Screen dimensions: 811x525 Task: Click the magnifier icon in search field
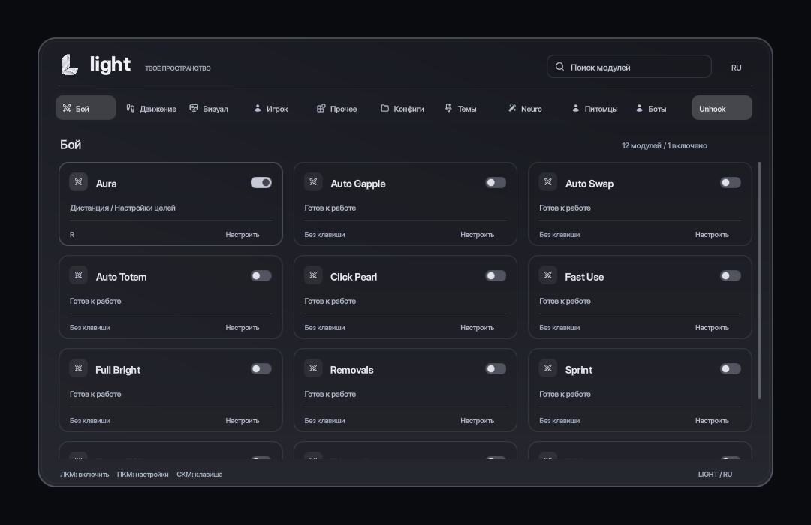click(x=559, y=67)
